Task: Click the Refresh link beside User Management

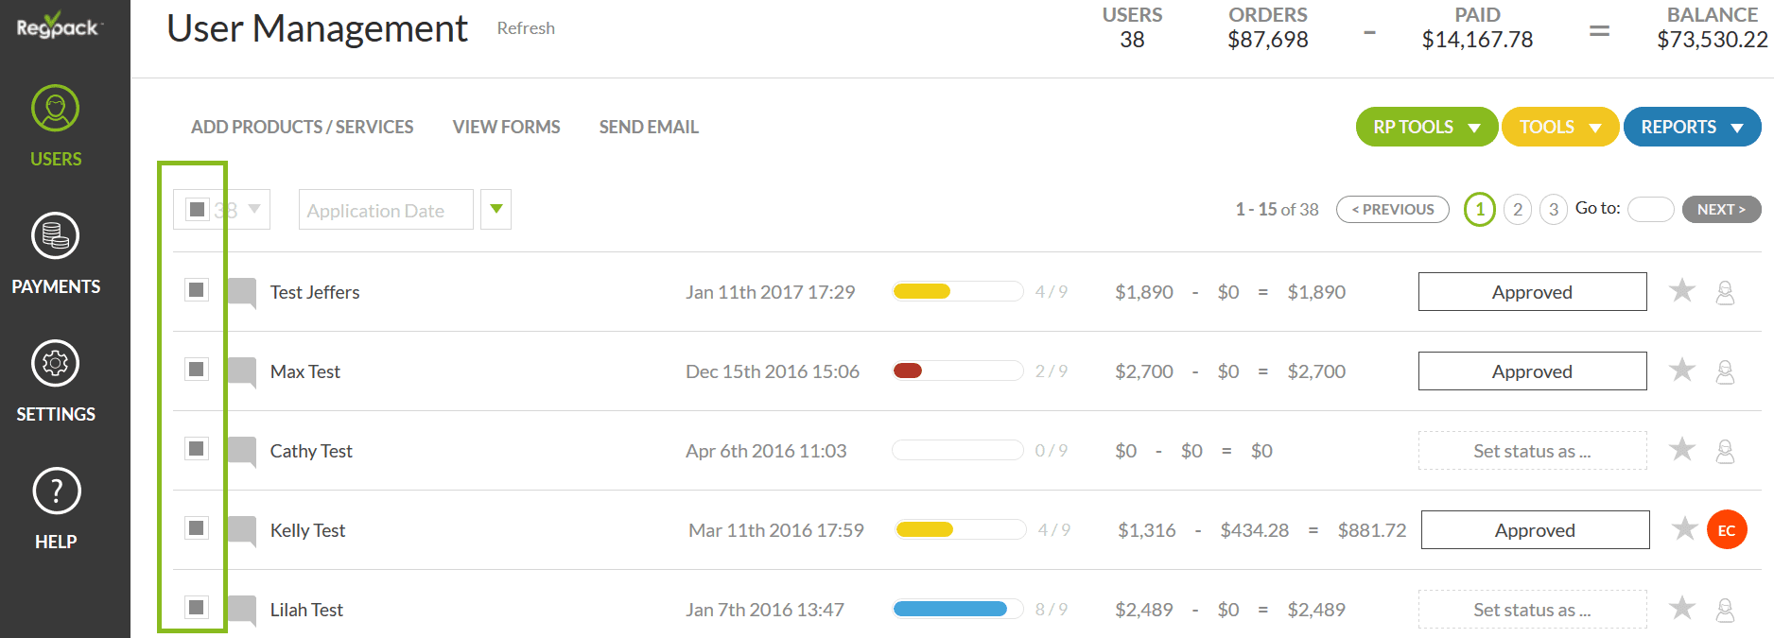Action: 526,28
